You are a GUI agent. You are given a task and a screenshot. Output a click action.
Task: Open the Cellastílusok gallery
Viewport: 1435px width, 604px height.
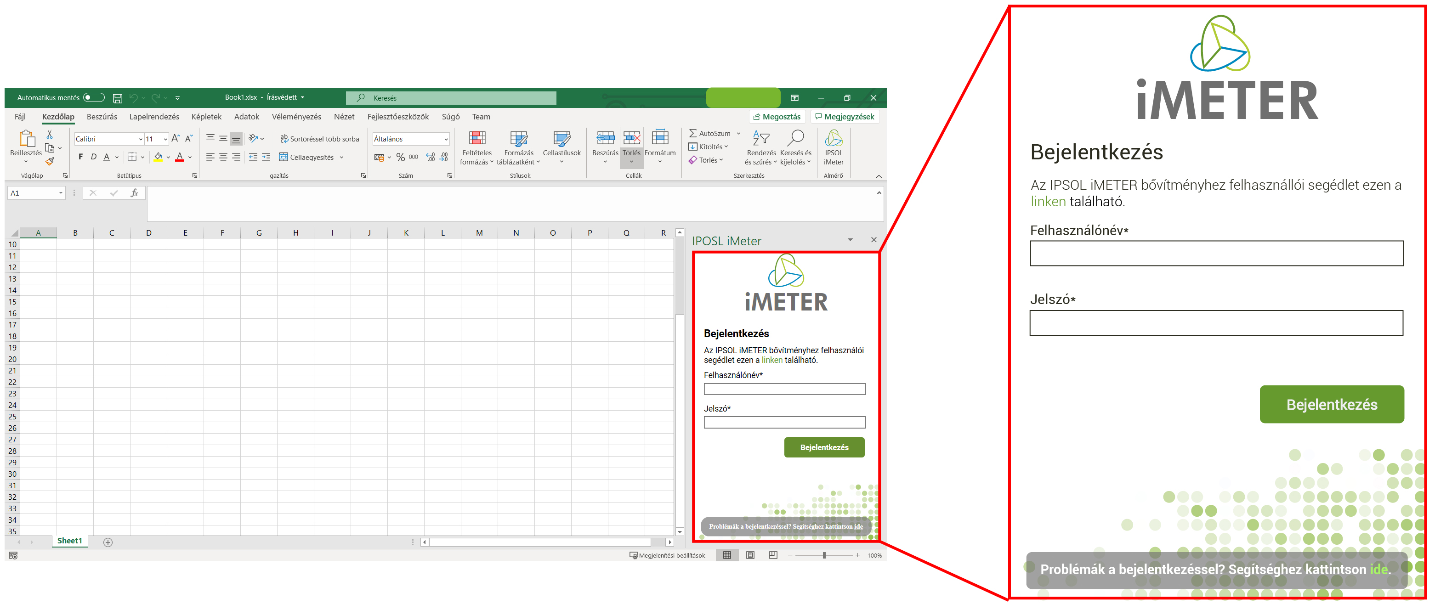[562, 148]
